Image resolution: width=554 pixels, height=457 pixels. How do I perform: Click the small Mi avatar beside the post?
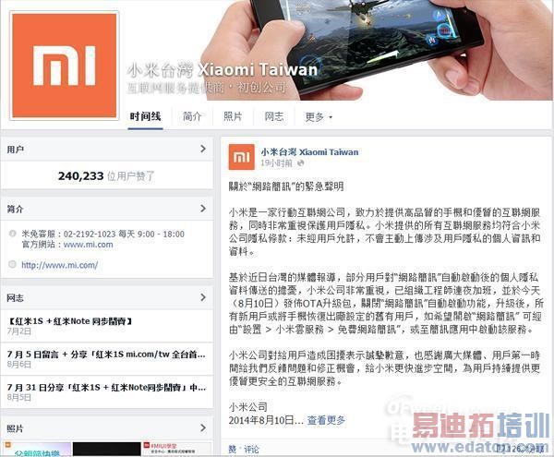[241, 157]
